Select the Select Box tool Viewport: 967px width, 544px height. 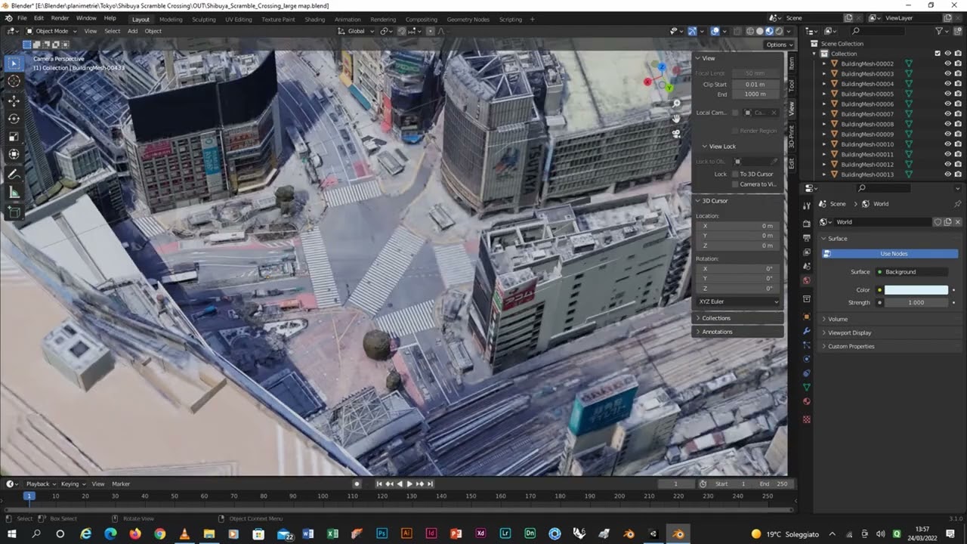(14, 63)
